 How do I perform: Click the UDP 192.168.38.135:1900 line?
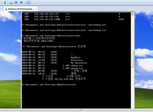74,19
